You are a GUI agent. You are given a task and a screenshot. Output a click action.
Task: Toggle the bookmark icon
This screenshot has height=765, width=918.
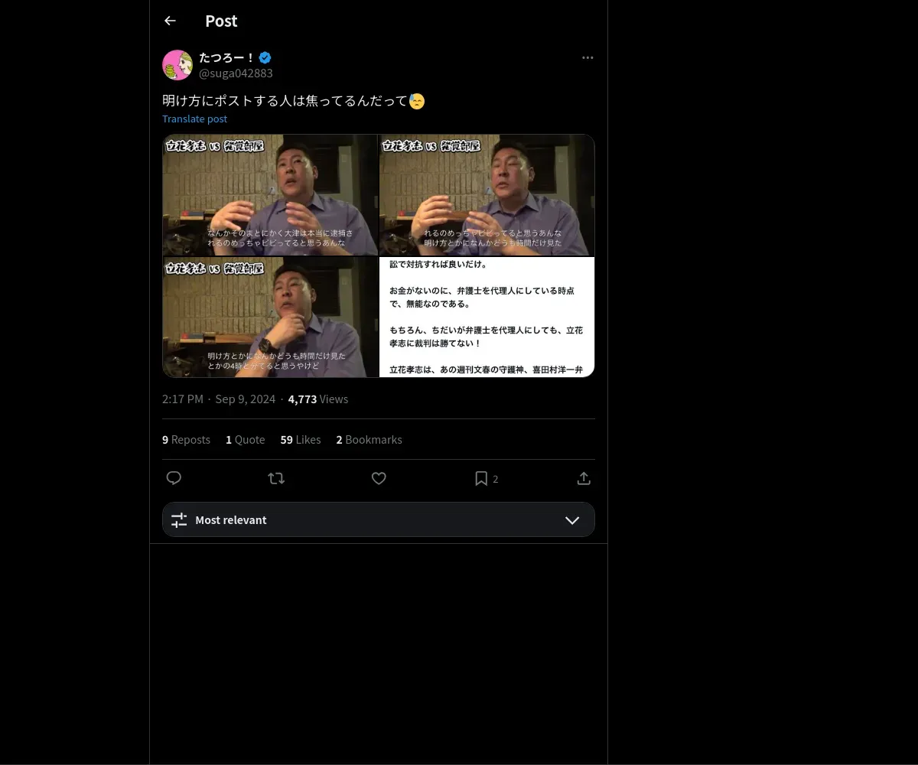point(481,478)
